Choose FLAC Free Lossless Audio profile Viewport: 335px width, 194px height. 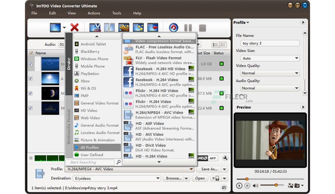[159, 49]
